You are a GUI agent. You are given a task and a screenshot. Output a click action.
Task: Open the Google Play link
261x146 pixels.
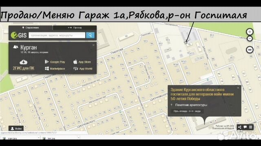[58, 62]
